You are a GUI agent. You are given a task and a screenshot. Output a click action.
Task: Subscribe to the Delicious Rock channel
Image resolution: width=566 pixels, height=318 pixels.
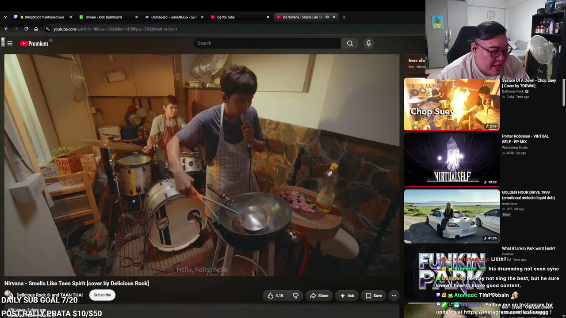click(102, 295)
